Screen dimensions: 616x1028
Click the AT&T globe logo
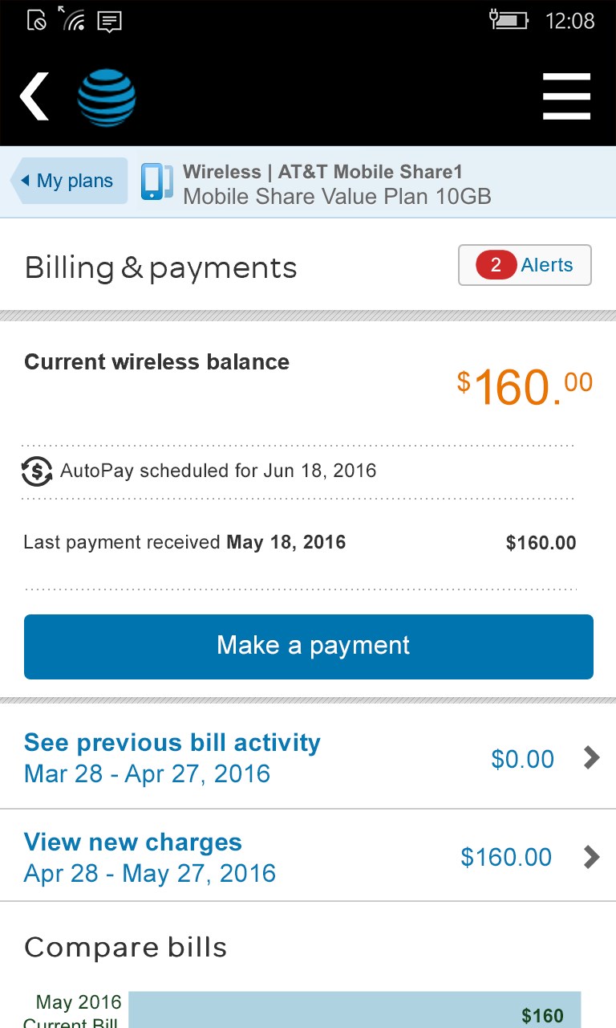pyautogui.click(x=107, y=97)
